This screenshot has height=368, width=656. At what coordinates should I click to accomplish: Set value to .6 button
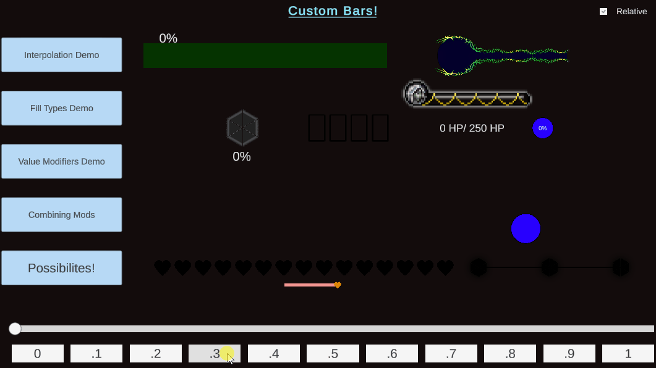click(392, 353)
